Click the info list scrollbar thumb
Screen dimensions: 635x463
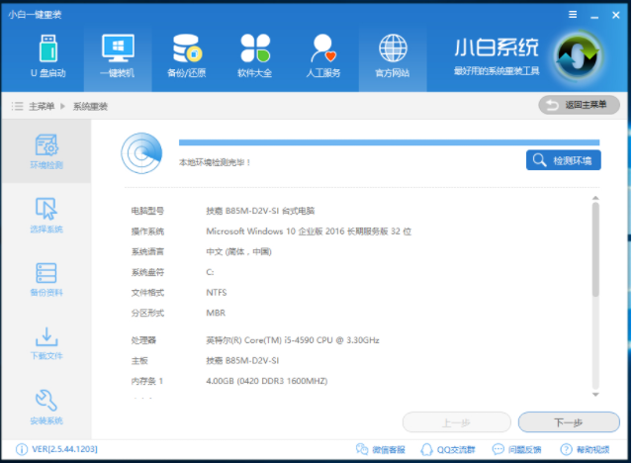tap(595, 249)
